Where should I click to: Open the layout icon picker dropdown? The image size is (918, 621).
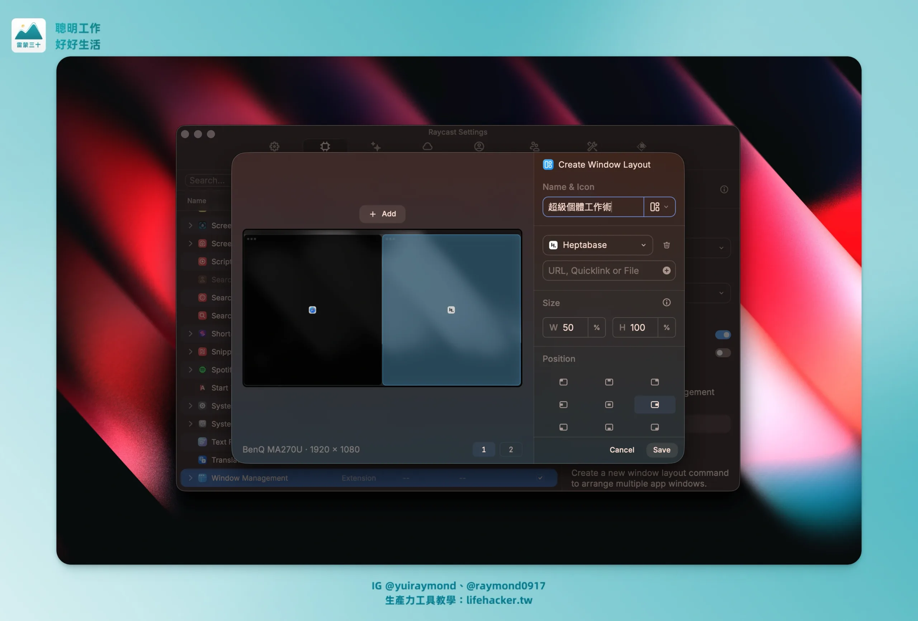tap(659, 207)
